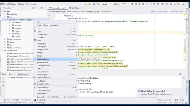
Task: Click the Event Log icon in the status bar
Action: click(x=175, y=100)
